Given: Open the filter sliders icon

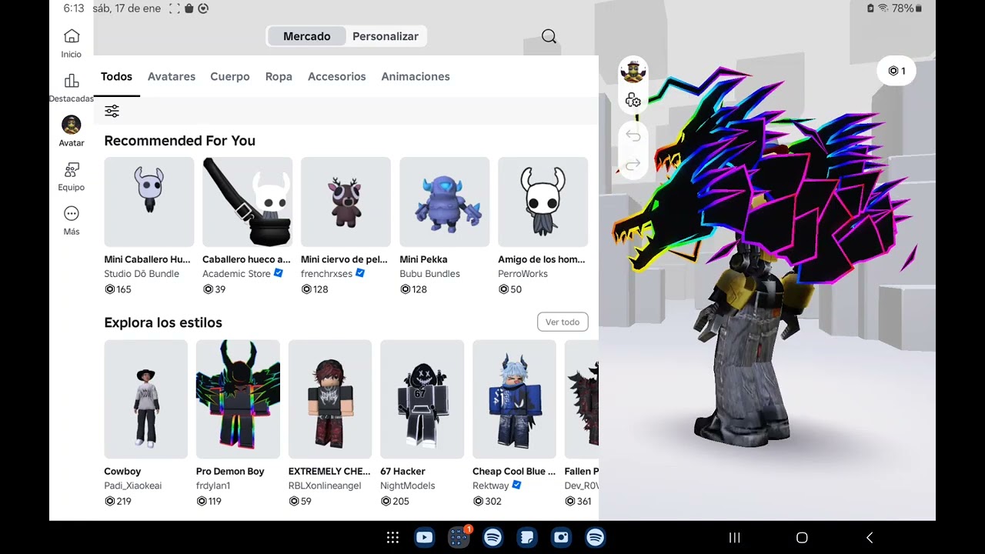Looking at the screenshot, I should pos(112,112).
